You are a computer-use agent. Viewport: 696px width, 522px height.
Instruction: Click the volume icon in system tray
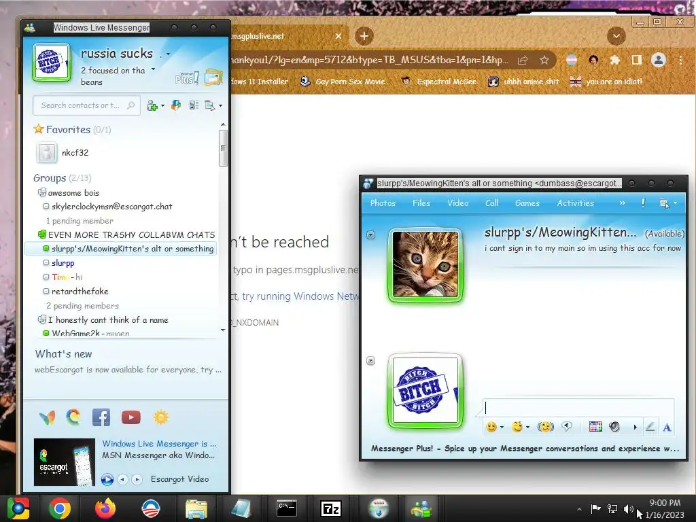coord(627,509)
